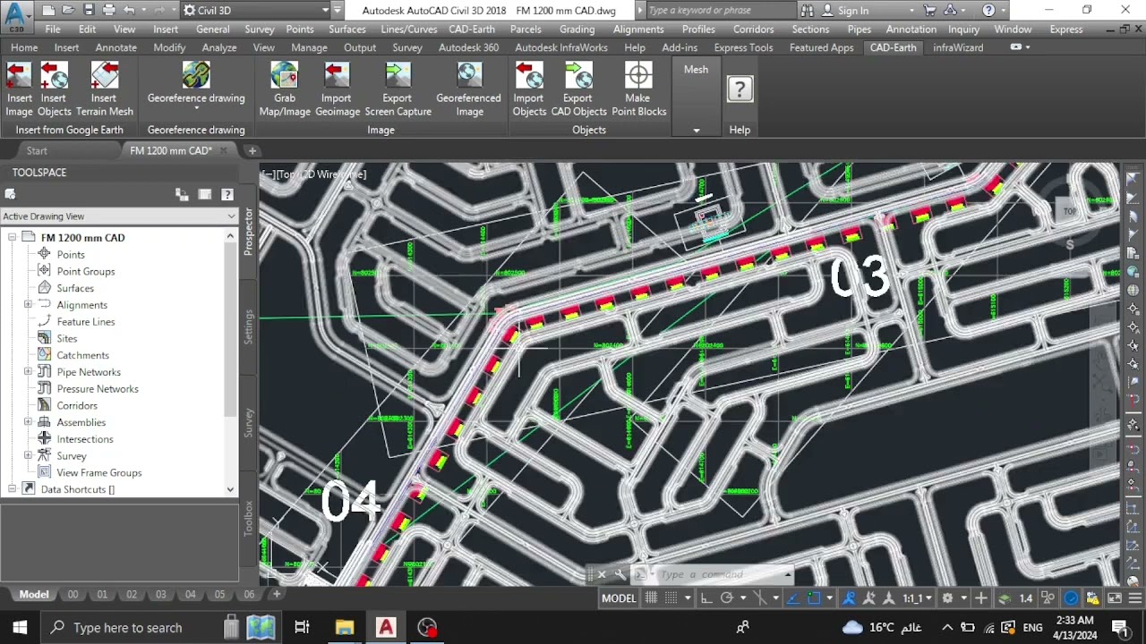The image size is (1146, 644).
Task: Click the Open folder icon in quick access toolbar
Action: (68, 11)
